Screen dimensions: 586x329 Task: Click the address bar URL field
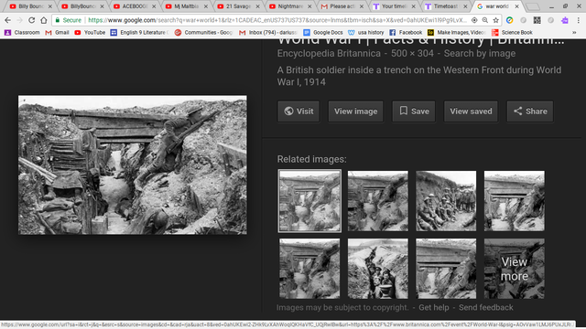(277, 20)
